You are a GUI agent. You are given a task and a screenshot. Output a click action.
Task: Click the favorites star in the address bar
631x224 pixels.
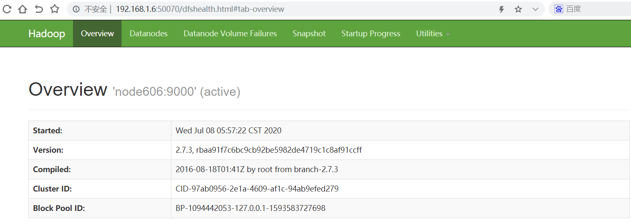(x=518, y=9)
